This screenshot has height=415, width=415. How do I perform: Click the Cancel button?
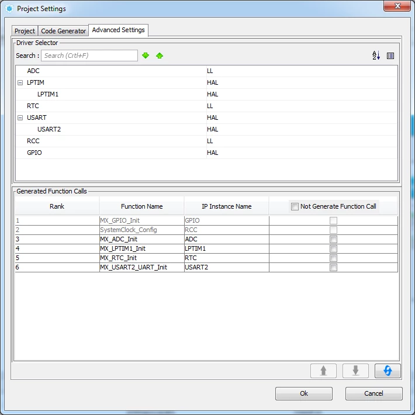[373, 393]
